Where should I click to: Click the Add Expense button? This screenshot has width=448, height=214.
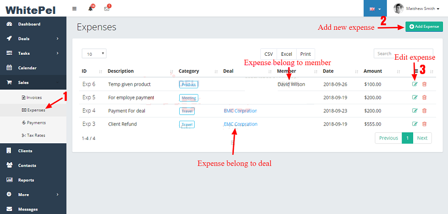[x=424, y=26]
